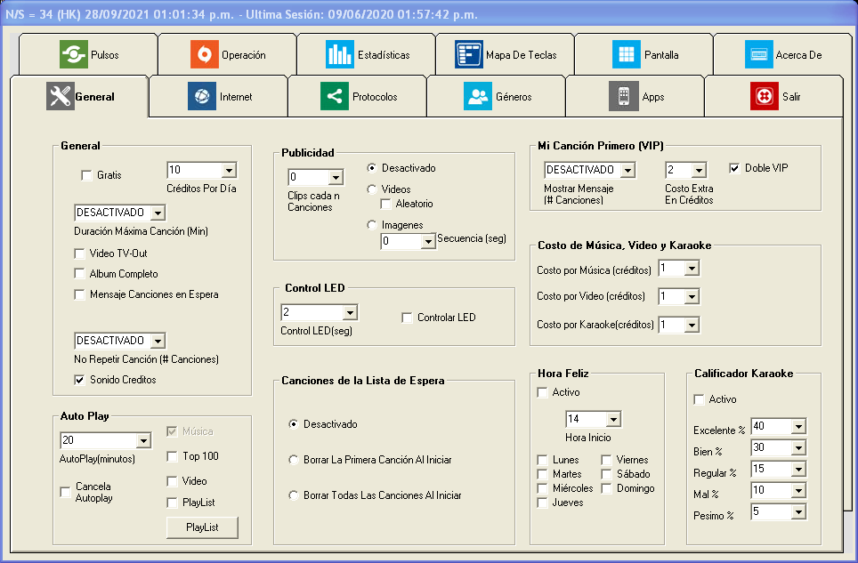Check the Aleatorio checkbox
This screenshot has width=858, height=563.
coord(385,204)
